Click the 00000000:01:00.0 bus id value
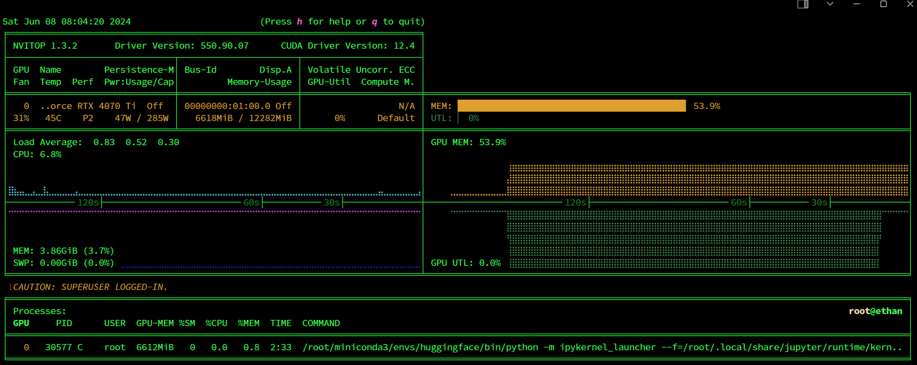The height and width of the screenshot is (365, 917). pyautogui.click(x=227, y=106)
